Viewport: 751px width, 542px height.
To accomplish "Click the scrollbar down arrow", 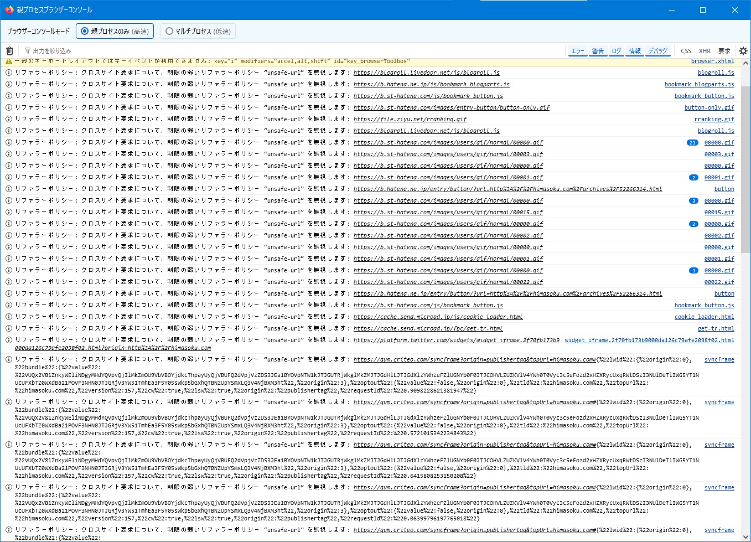I will (745, 536).
